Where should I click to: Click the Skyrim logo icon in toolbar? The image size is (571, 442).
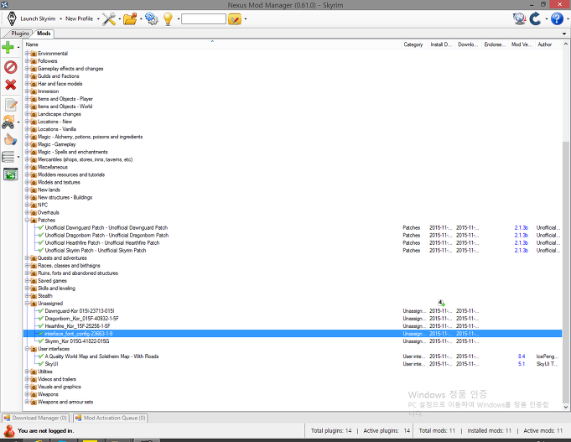point(12,18)
